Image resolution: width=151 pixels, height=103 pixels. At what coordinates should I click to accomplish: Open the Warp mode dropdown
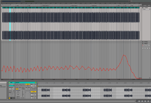[28, 92]
